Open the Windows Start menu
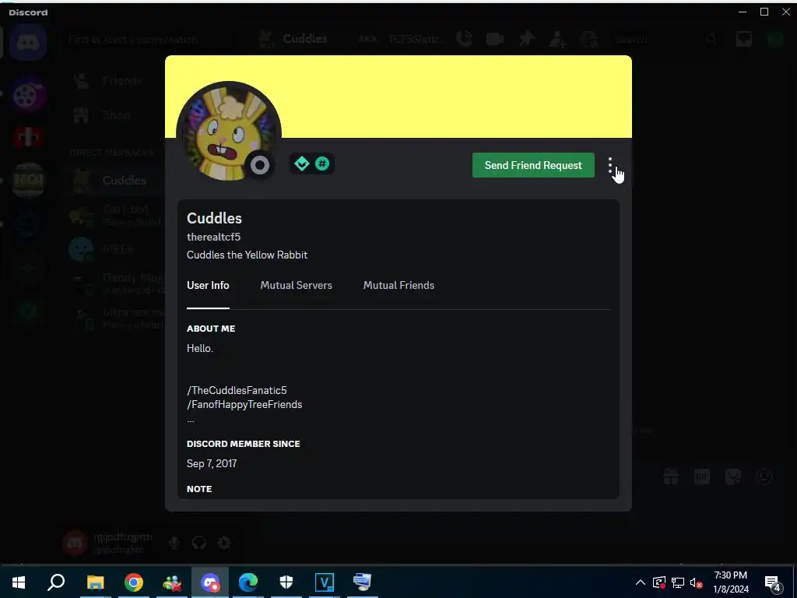The width and height of the screenshot is (797, 598). 19,582
